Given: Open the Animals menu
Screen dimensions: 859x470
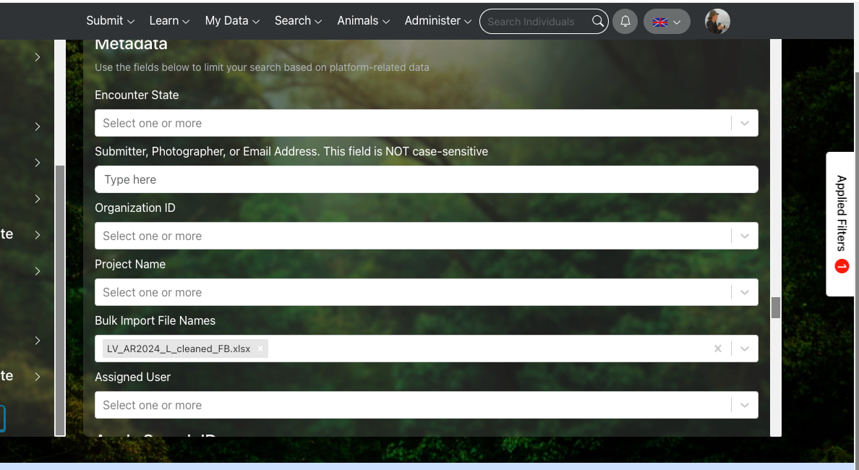Looking at the screenshot, I should 363,21.
